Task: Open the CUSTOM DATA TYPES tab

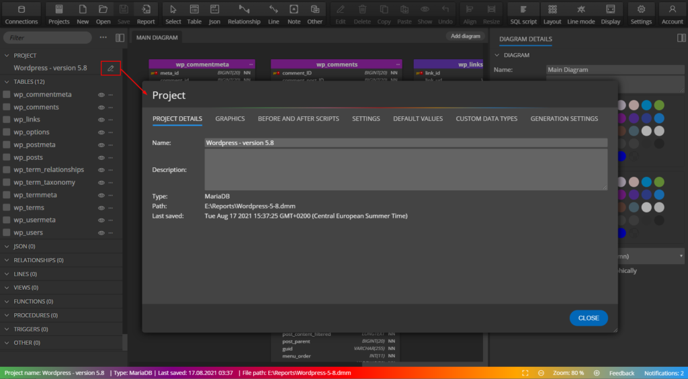Action: (x=486, y=119)
